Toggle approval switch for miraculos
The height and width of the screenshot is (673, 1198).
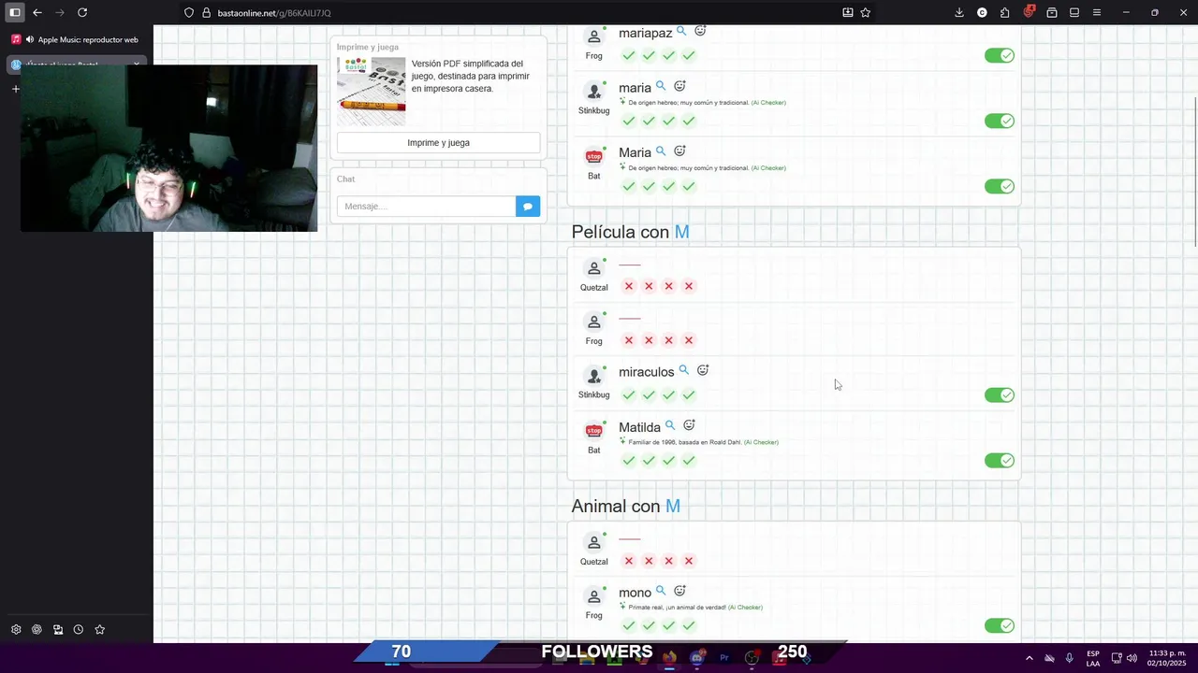point(1000,394)
